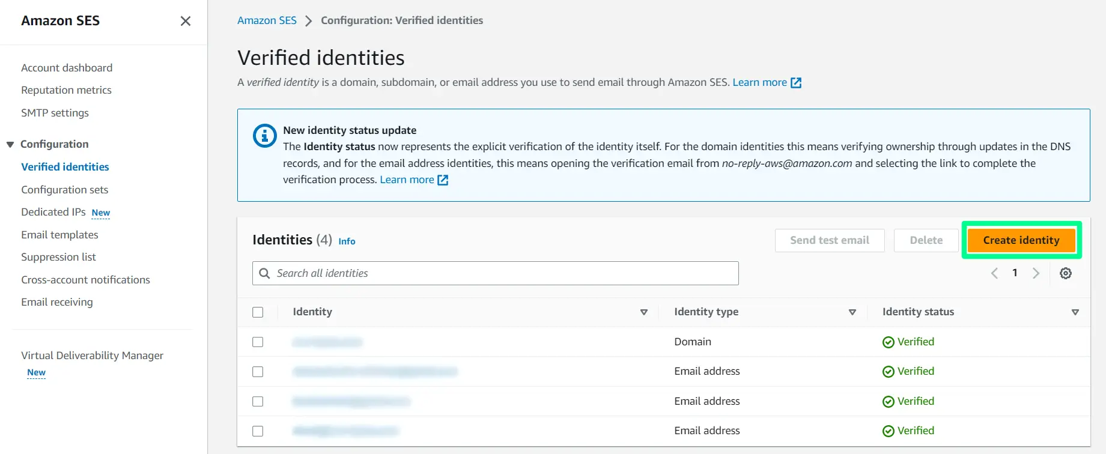
Task: Open Cross-account notifications page
Action: click(x=85, y=280)
